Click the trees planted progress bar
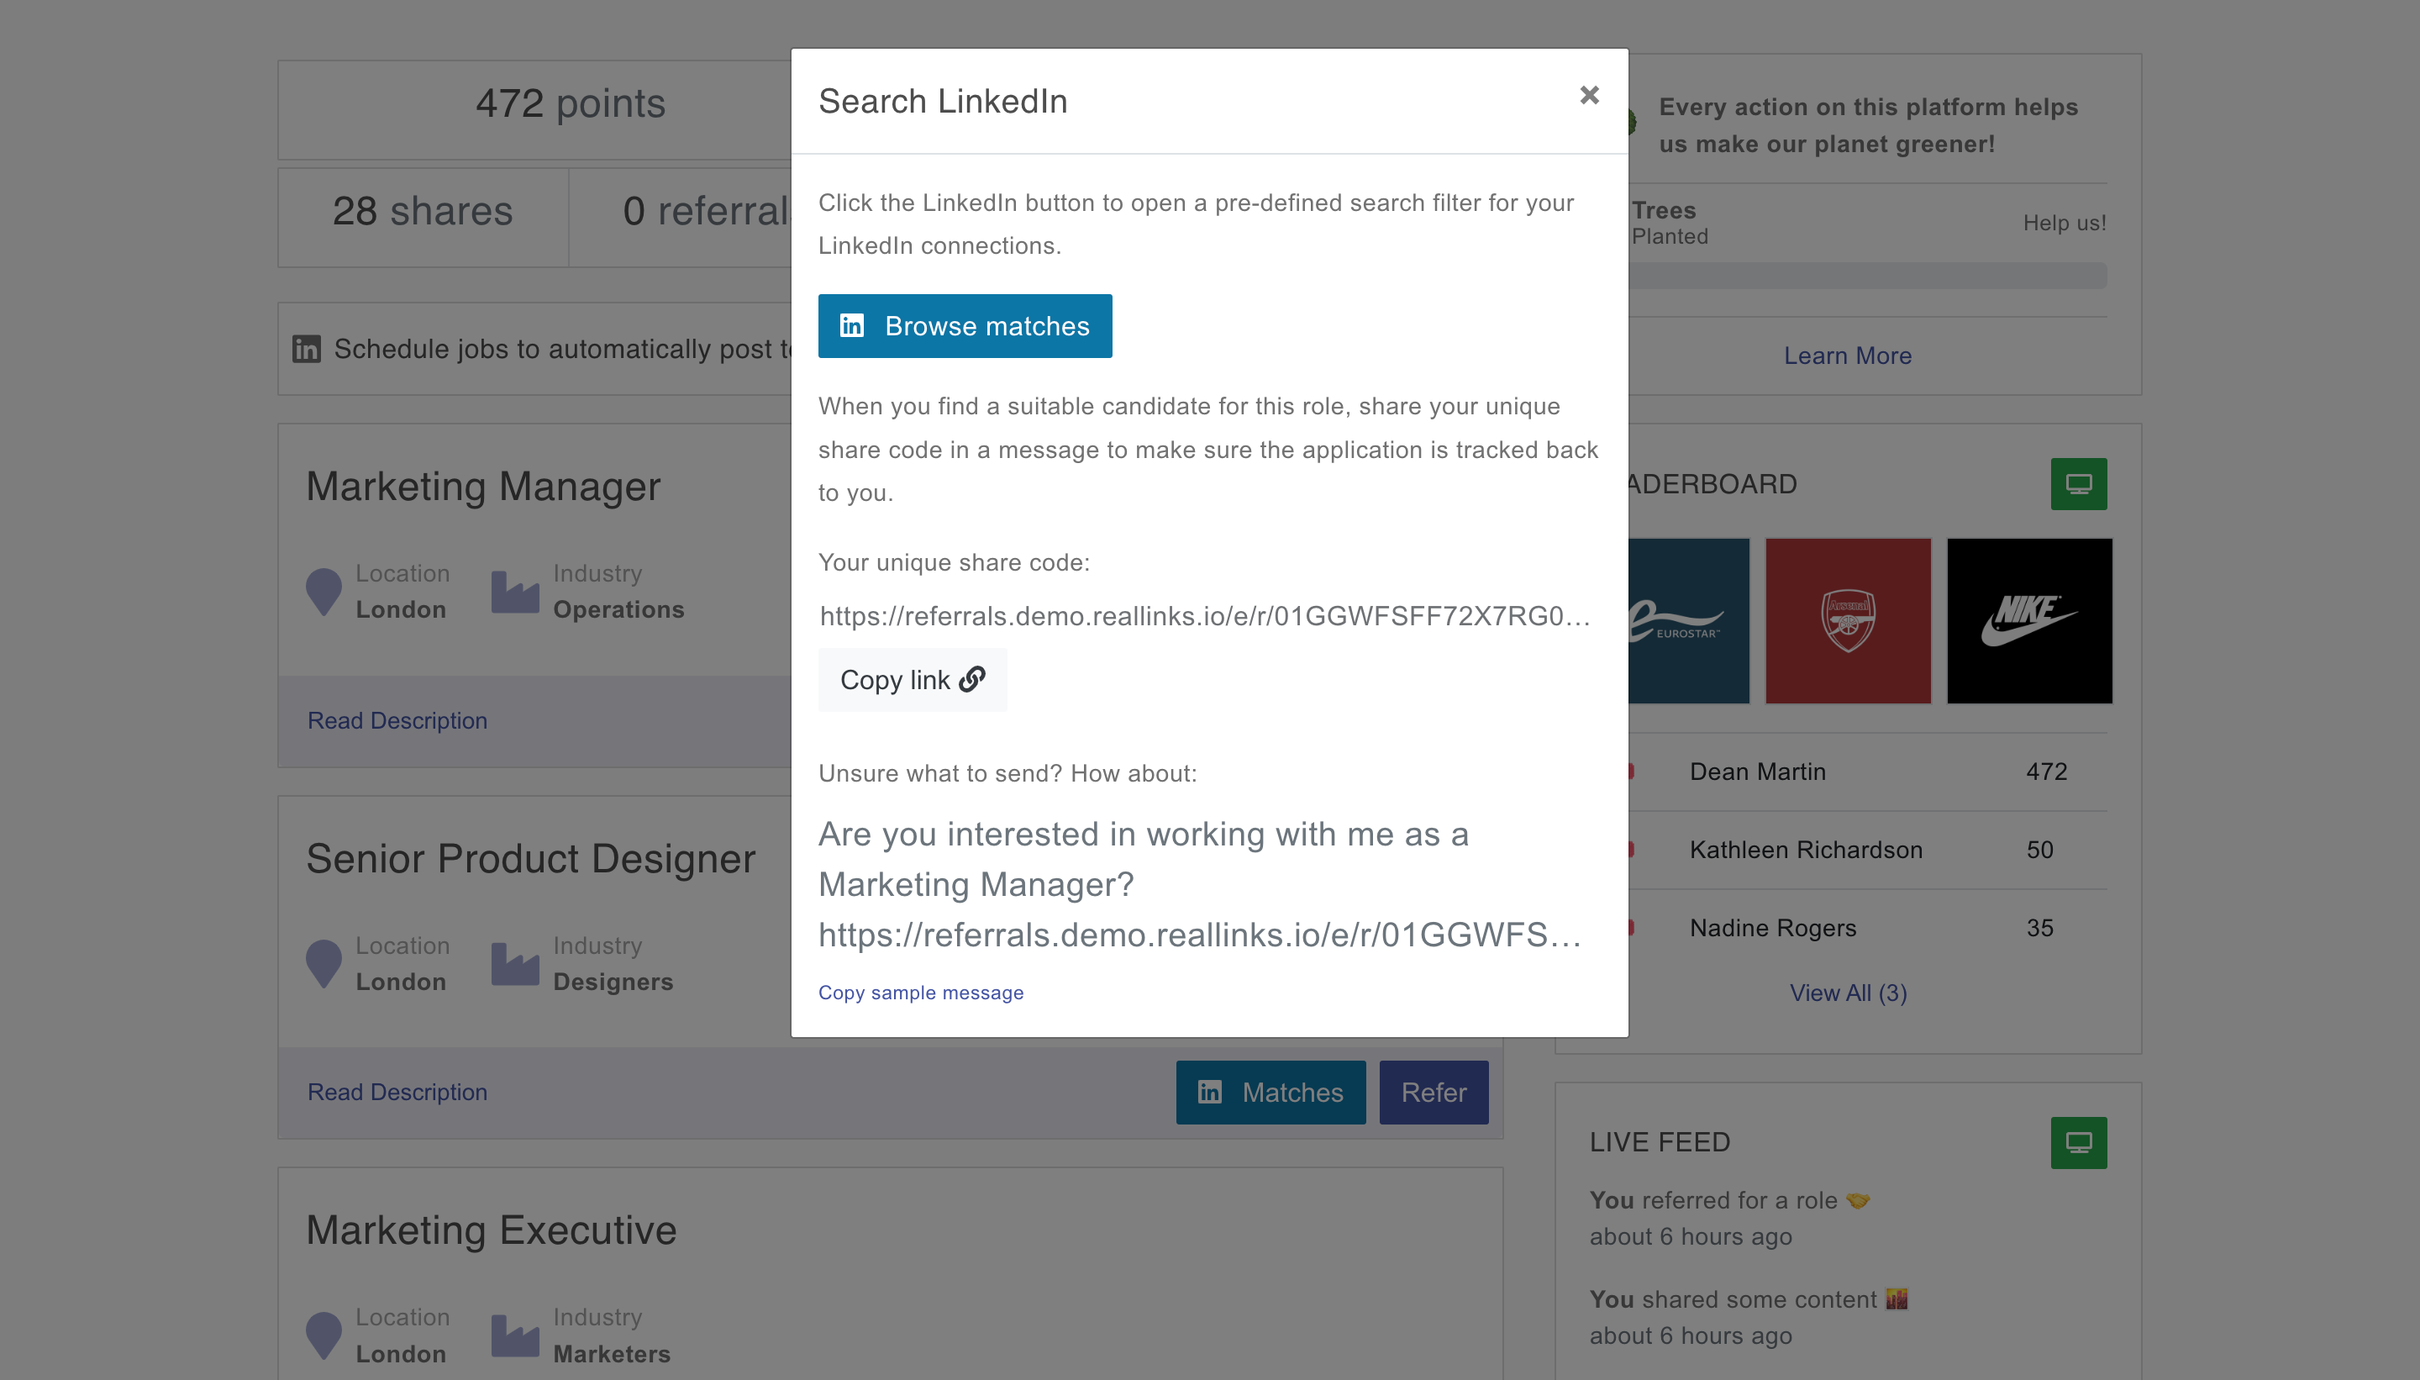2420x1380 pixels. pyautogui.click(x=1866, y=276)
